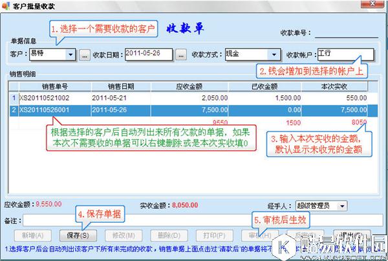This screenshot has height=261, width=388.
Task: Click the 审核(H) button
Action: 260,236
